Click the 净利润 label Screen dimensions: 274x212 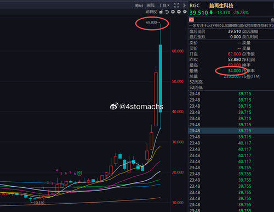click(x=248, y=59)
